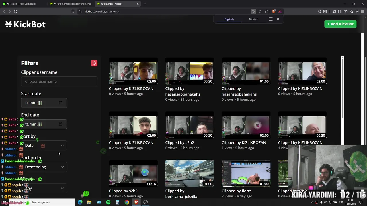Viewport: 367px width, 206px height.
Task: Open the flortt clip thumbnail
Action: (x=246, y=174)
